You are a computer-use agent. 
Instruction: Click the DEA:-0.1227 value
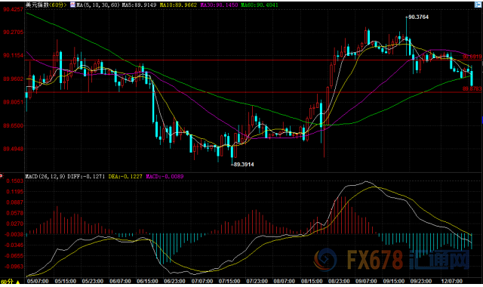point(125,176)
